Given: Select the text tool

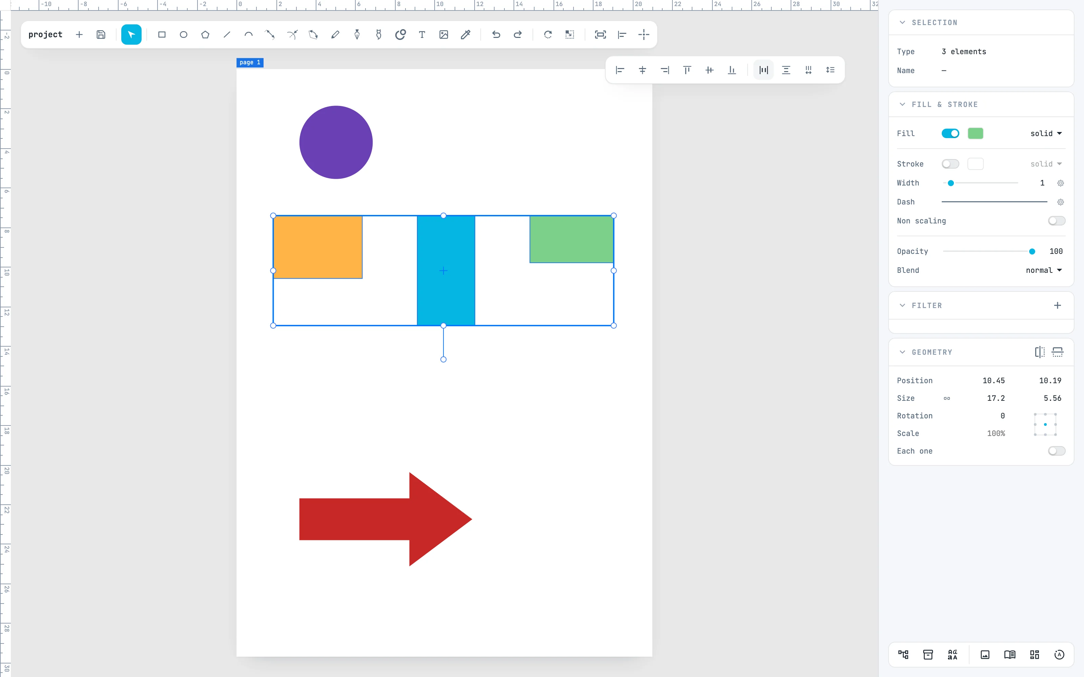Looking at the screenshot, I should click(422, 35).
